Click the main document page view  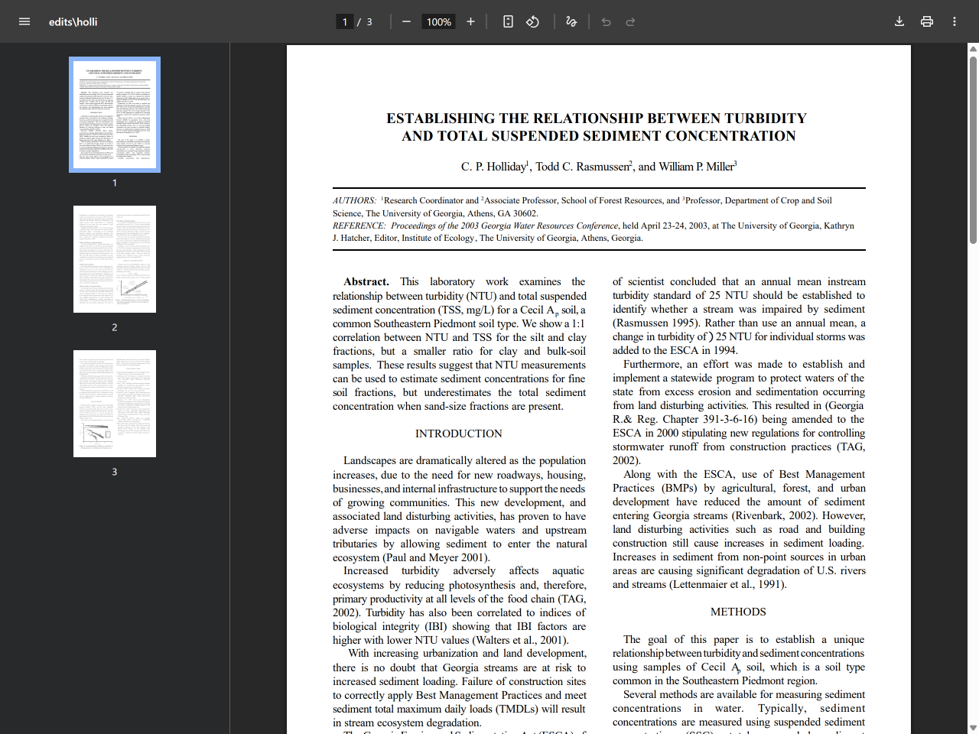(597, 382)
